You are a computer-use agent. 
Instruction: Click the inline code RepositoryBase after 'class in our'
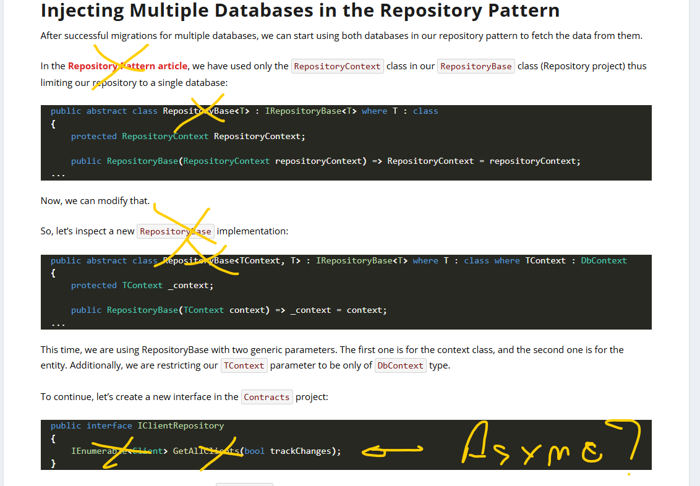[x=476, y=66]
